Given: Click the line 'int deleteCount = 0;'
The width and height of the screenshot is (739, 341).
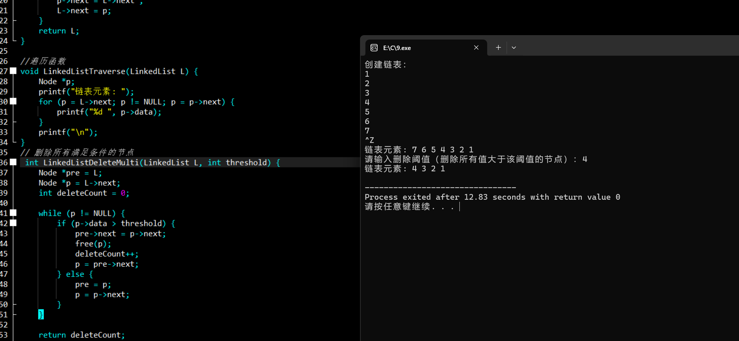Looking at the screenshot, I should (84, 193).
